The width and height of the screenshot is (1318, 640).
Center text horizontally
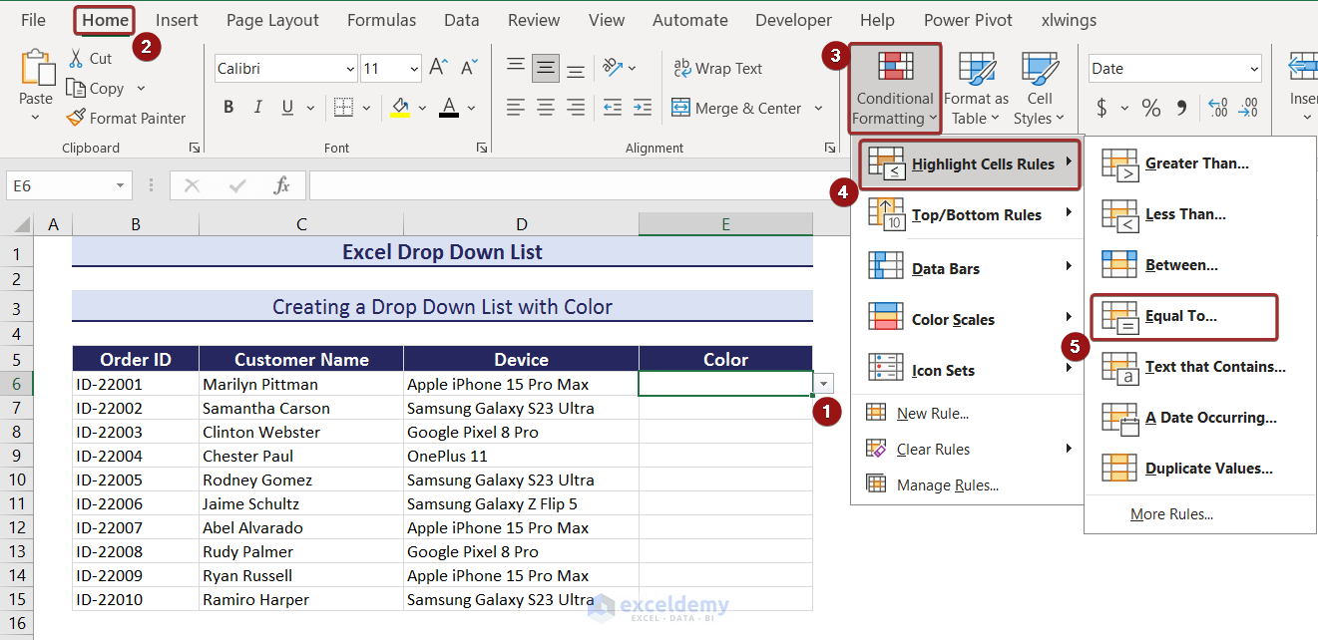[x=546, y=108]
